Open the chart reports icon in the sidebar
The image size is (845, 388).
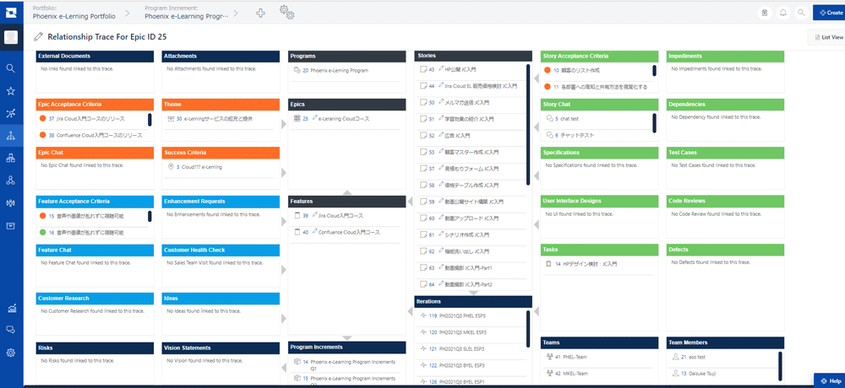pos(11,309)
